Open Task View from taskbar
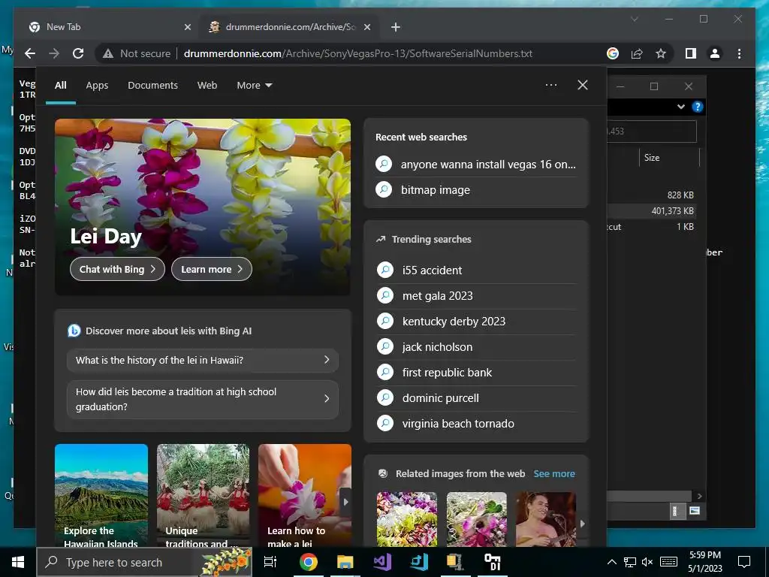 click(270, 562)
